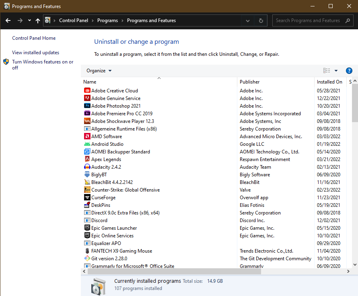Select the Android Studio icon
This screenshot has height=296, width=358.
point(87,144)
